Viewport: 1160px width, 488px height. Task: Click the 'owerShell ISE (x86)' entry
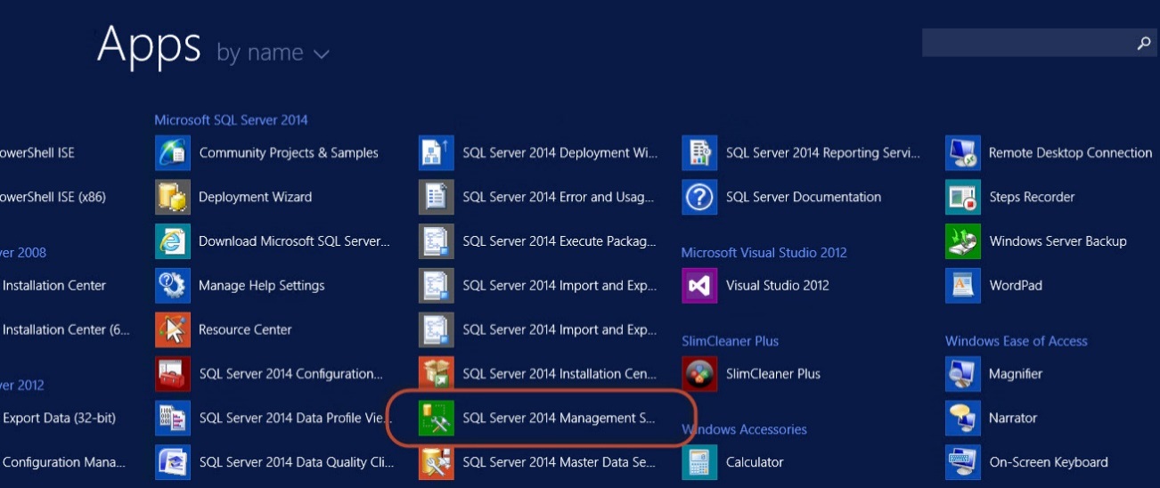[x=53, y=197]
